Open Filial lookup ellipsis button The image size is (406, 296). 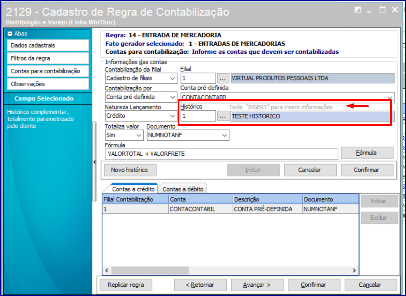223,78
